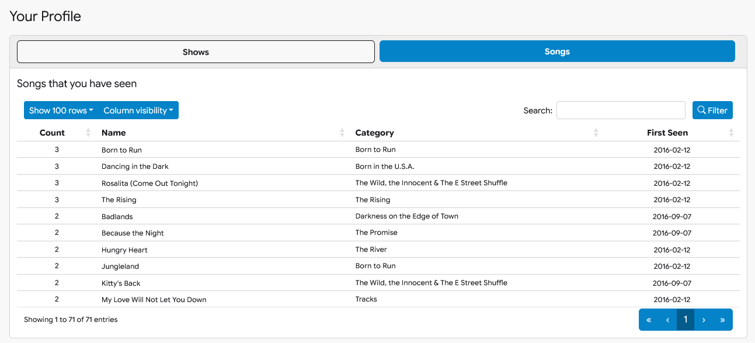Go to the next page arrow
Screen dimensions: 755x343
(704, 320)
